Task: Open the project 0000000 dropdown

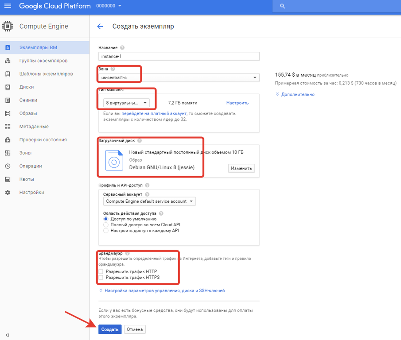Action: point(109,6)
